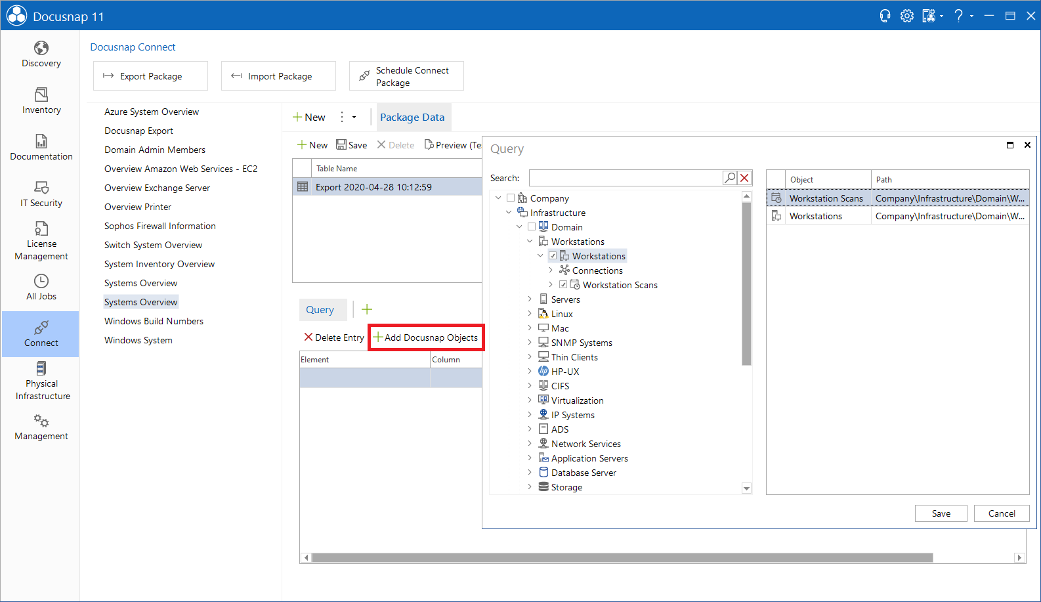This screenshot has height=602, width=1041.
Task: Open the New dropdown arrow menu
Action: pyautogui.click(x=354, y=117)
